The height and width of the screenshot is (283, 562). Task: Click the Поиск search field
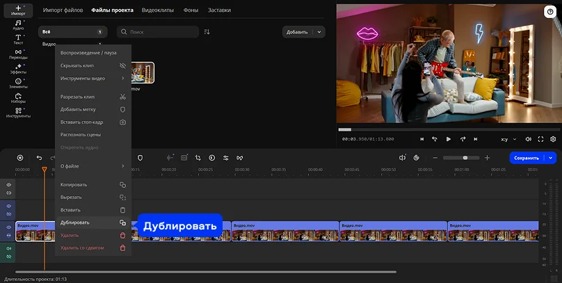[158, 32]
